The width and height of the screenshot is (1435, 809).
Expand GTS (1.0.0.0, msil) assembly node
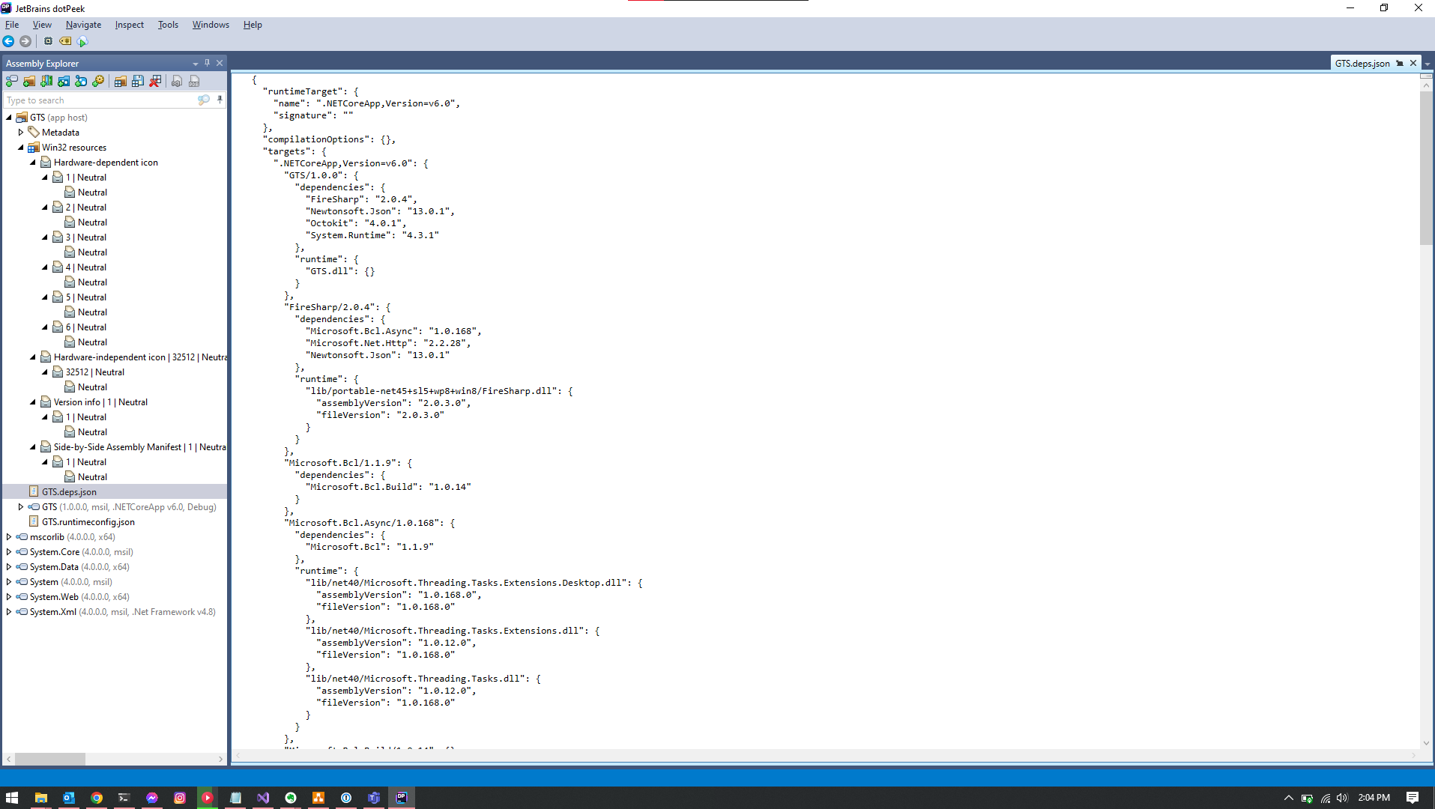click(x=21, y=507)
